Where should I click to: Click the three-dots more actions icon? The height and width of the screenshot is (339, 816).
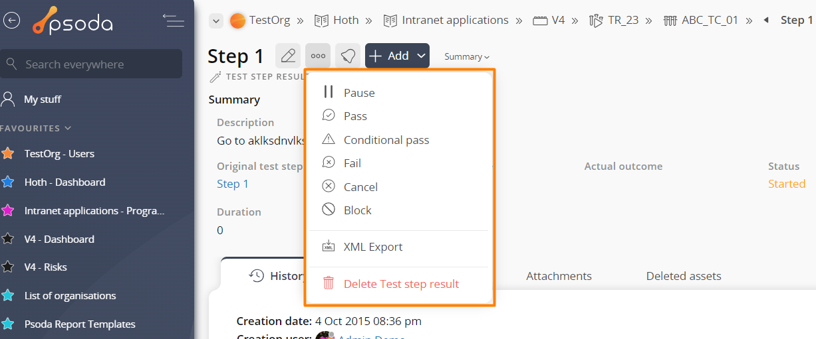click(x=318, y=56)
